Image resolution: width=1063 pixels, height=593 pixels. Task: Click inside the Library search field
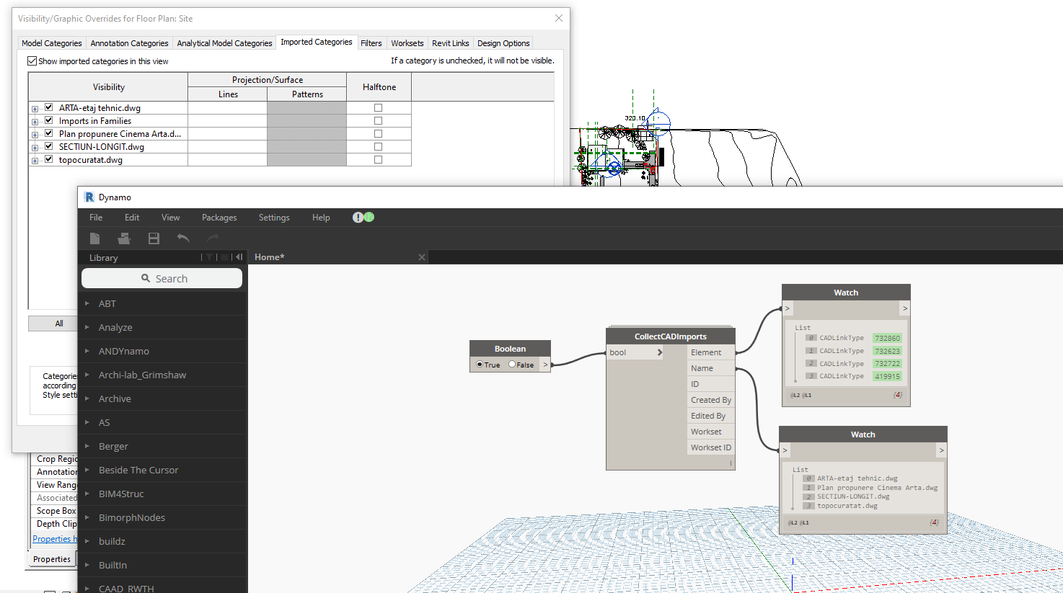click(x=162, y=278)
